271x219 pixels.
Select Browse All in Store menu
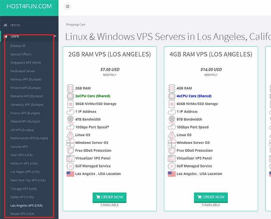(x=18, y=46)
